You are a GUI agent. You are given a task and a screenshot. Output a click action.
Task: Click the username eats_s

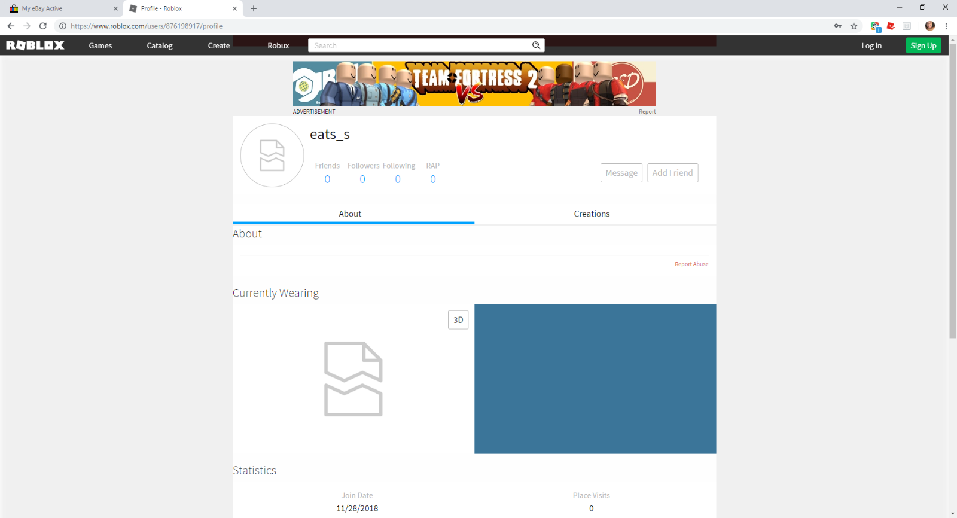(330, 135)
